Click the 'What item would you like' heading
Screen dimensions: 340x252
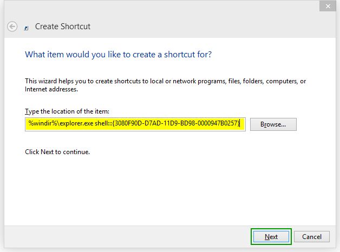pos(118,55)
